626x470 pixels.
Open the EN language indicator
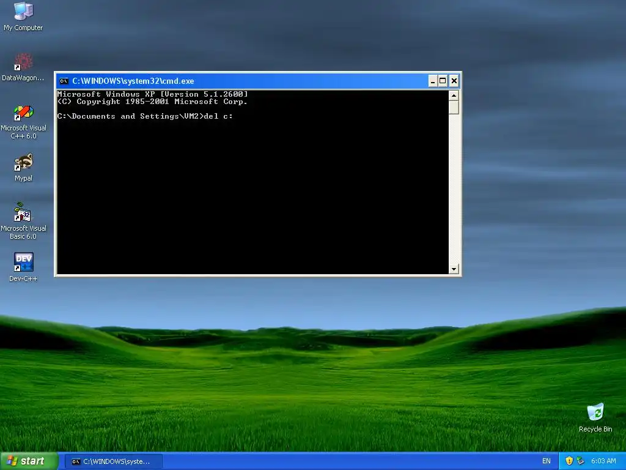click(x=546, y=461)
